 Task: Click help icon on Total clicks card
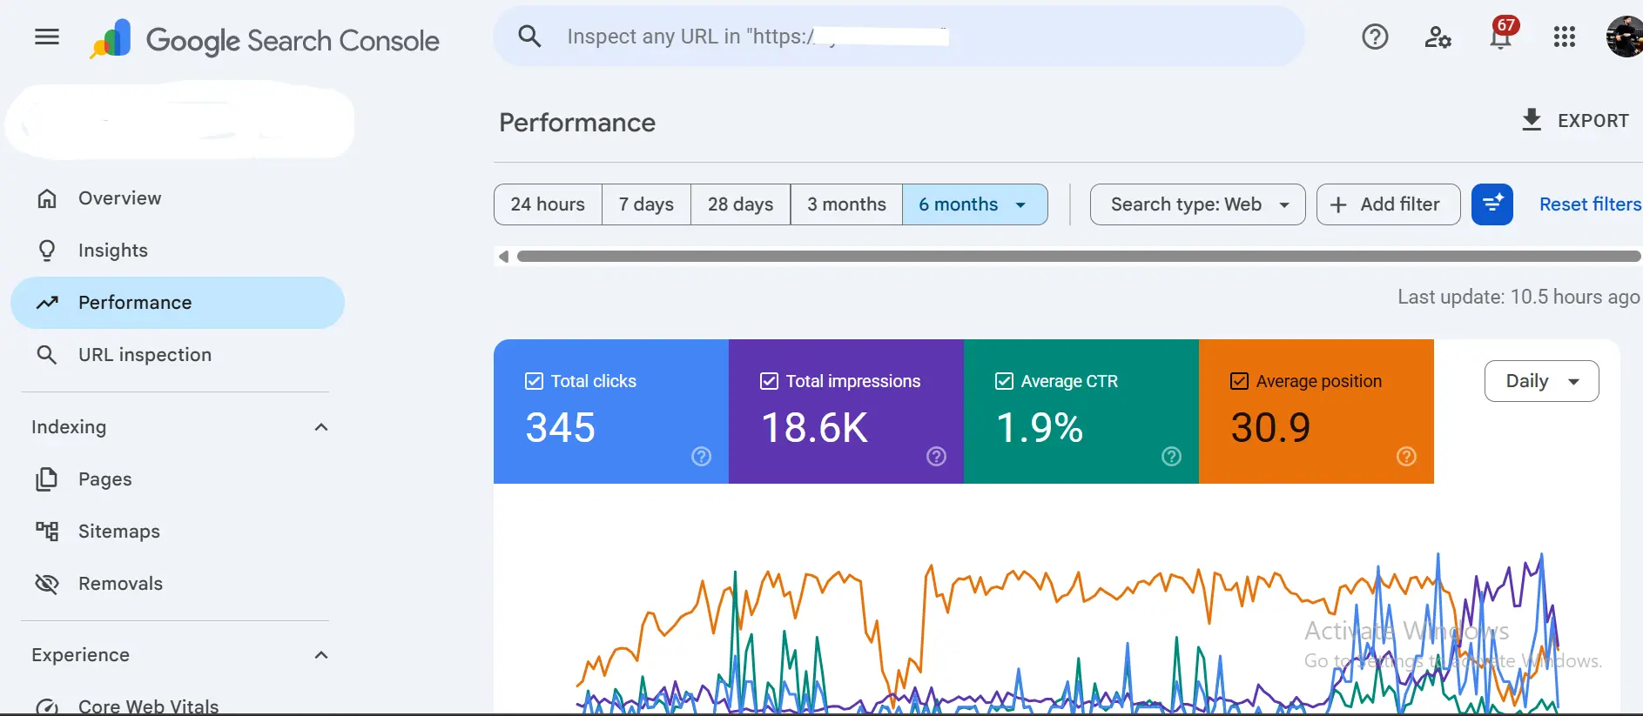(701, 456)
